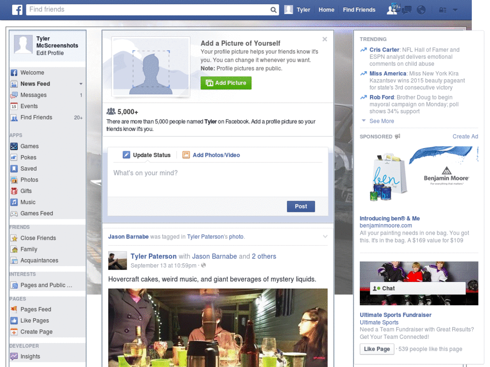
Task: Click the Pokes app icon
Action: (14, 157)
